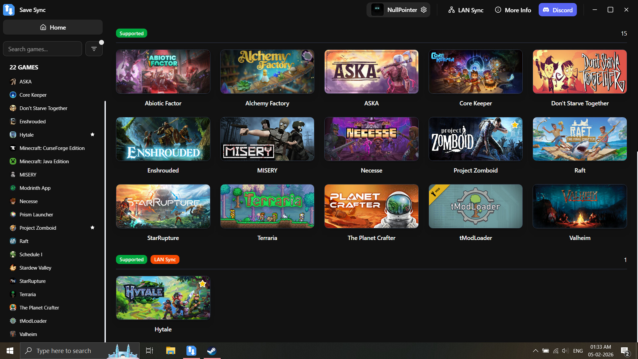Open Steam from the taskbar
The width and height of the screenshot is (638, 359).
pos(212,351)
